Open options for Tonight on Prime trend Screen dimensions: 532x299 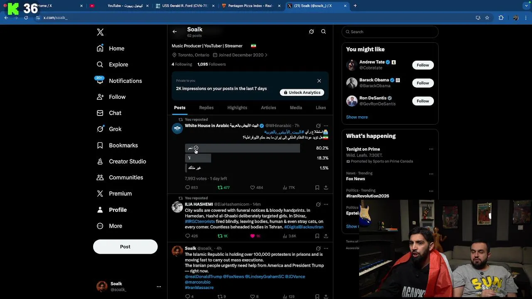(431, 149)
